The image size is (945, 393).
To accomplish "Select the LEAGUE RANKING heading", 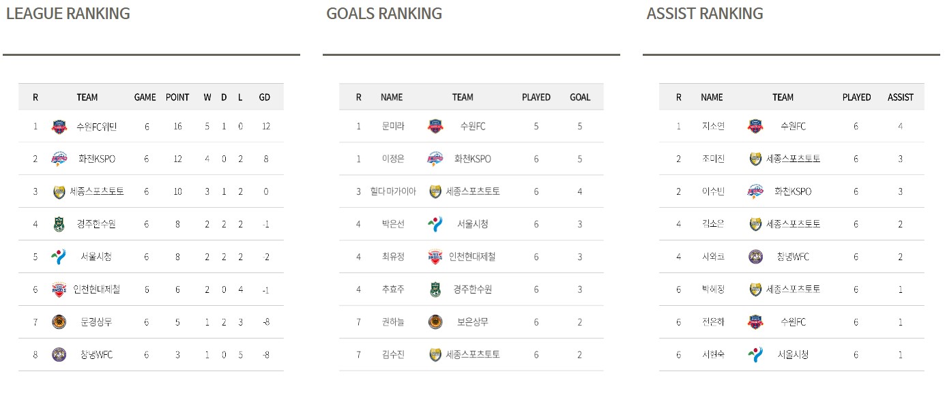I will pos(68,14).
